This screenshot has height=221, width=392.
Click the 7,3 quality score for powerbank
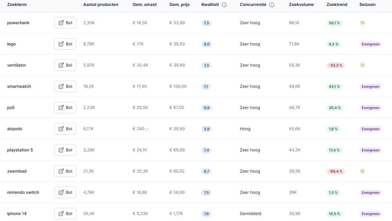tap(206, 23)
